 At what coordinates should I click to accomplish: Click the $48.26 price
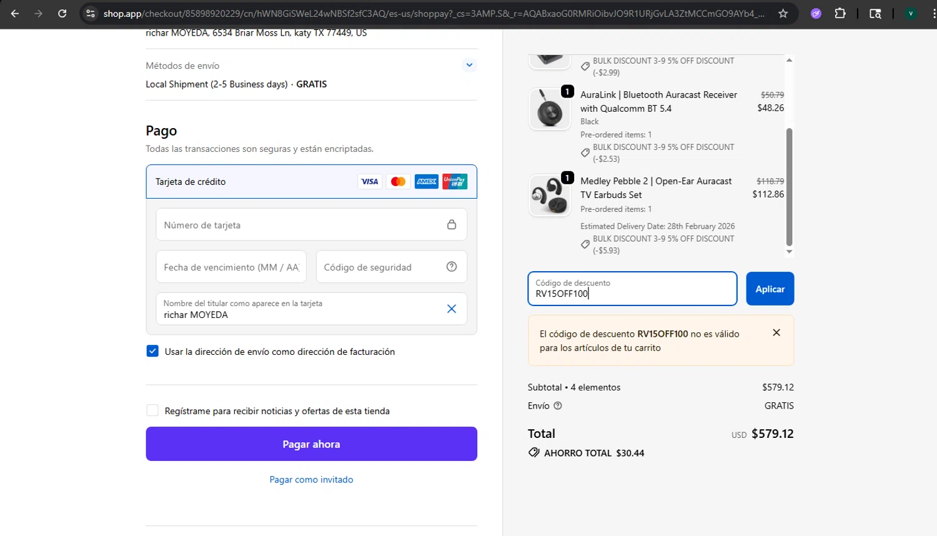pyautogui.click(x=771, y=108)
